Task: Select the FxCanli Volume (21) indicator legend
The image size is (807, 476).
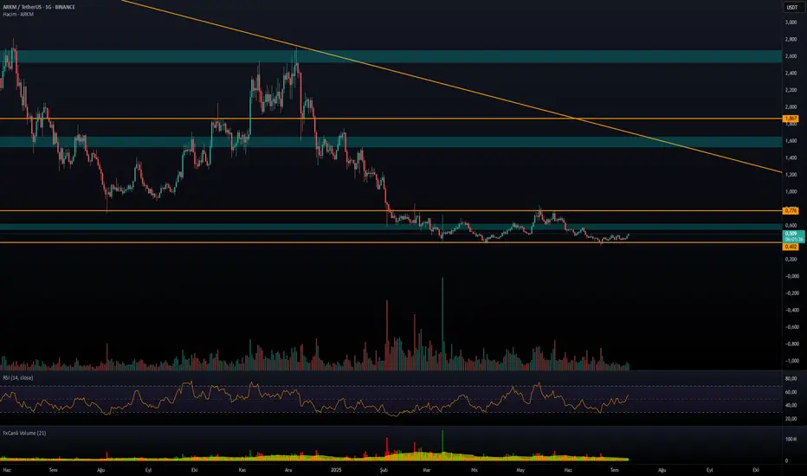Action: pyautogui.click(x=24, y=434)
